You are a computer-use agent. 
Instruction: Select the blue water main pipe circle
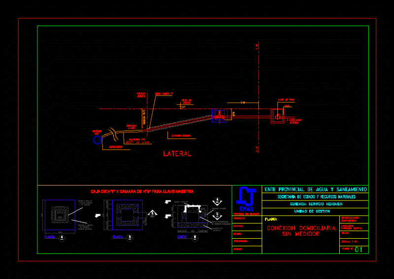tap(97, 140)
